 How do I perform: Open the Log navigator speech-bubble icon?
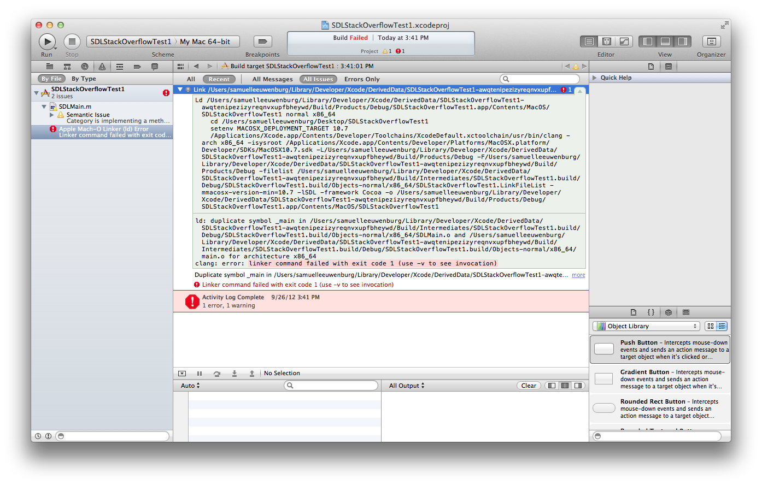155,67
